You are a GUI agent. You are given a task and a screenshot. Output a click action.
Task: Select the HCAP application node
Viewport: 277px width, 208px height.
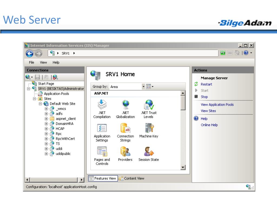[x=60, y=129]
